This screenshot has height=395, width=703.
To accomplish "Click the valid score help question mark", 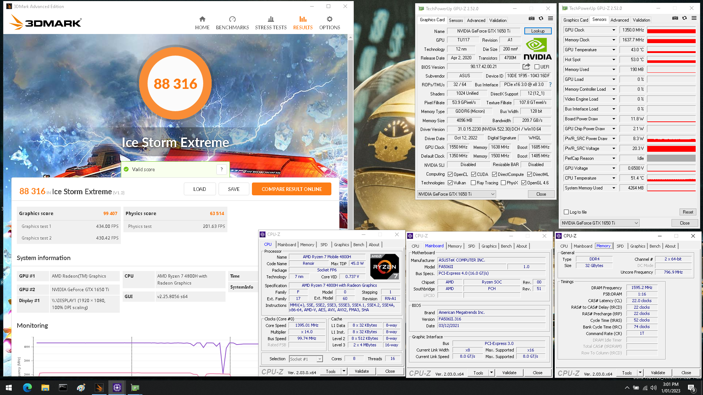I will point(222,169).
